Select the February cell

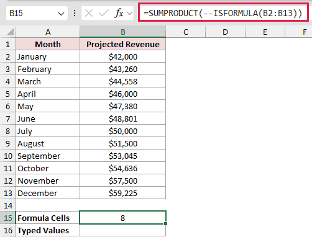48,69
